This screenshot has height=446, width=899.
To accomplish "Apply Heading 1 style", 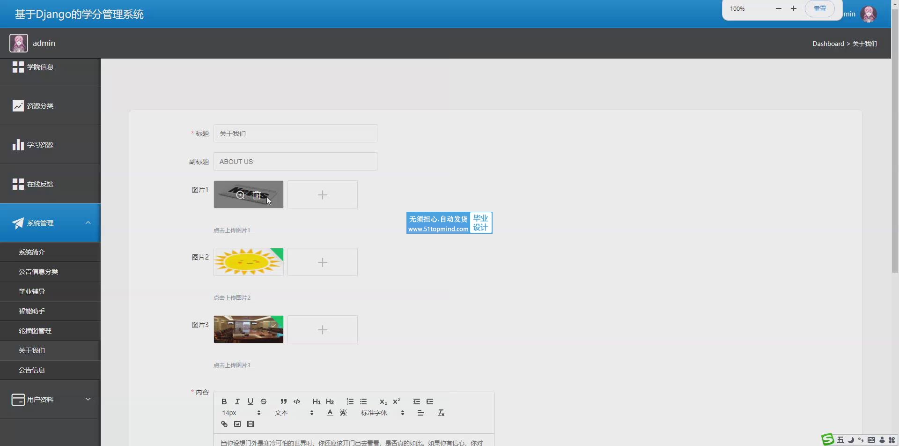I will [x=317, y=401].
